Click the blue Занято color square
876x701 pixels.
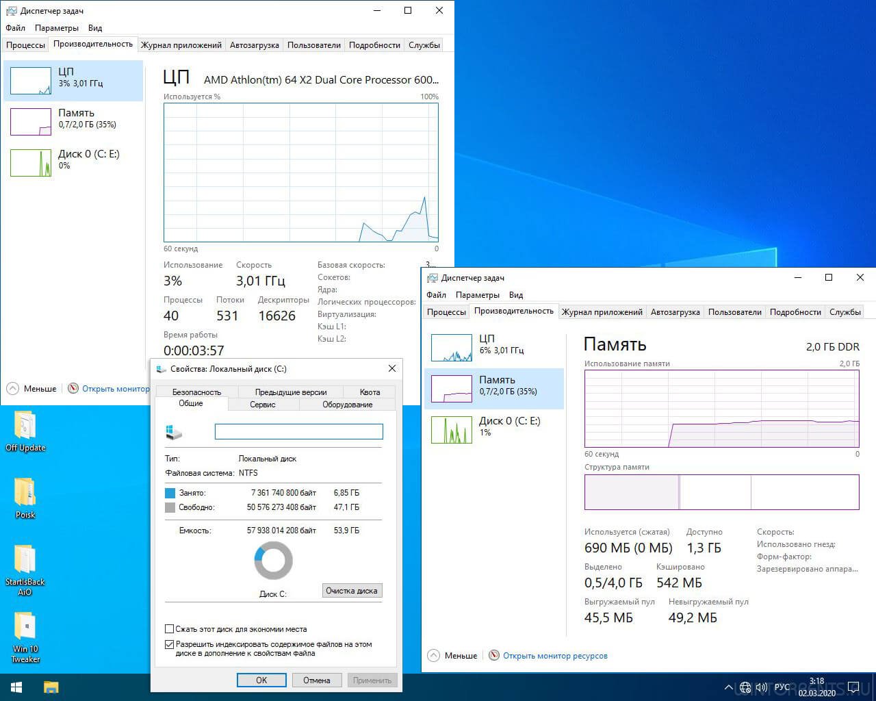click(170, 493)
